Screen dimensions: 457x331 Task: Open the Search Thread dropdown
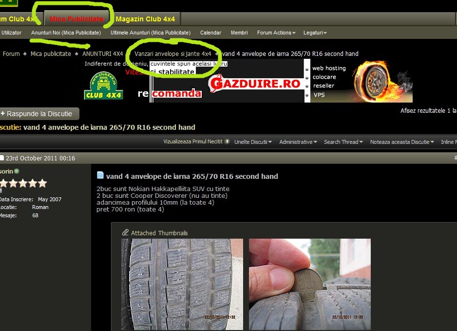point(343,142)
